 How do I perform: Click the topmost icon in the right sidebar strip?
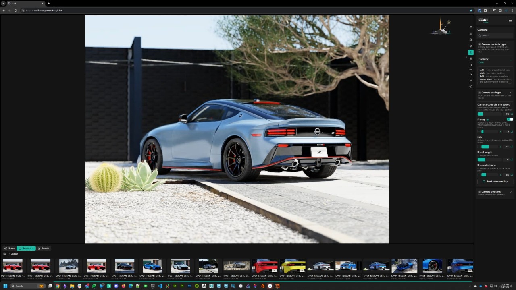[471, 27]
